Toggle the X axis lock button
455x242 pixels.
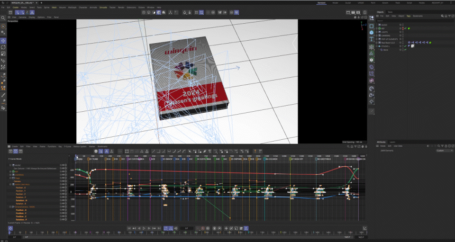[17, 12]
